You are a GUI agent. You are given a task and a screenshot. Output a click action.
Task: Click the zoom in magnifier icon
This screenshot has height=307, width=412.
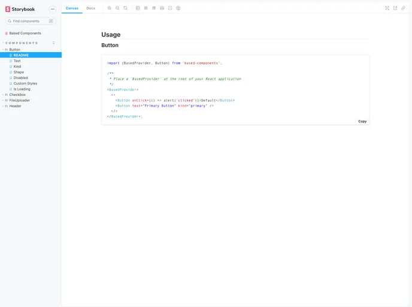click(x=110, y=8)
